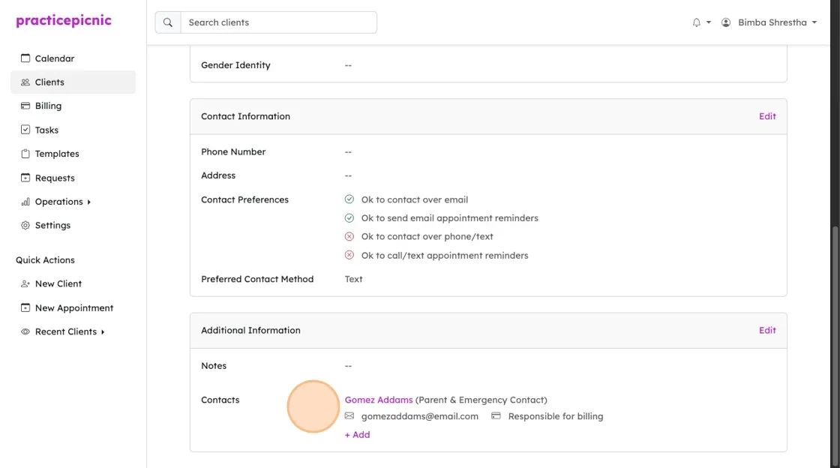Expand the Operations submenu arrow
This screenshot has height=468, width=840.
click(x=89, y=202)
